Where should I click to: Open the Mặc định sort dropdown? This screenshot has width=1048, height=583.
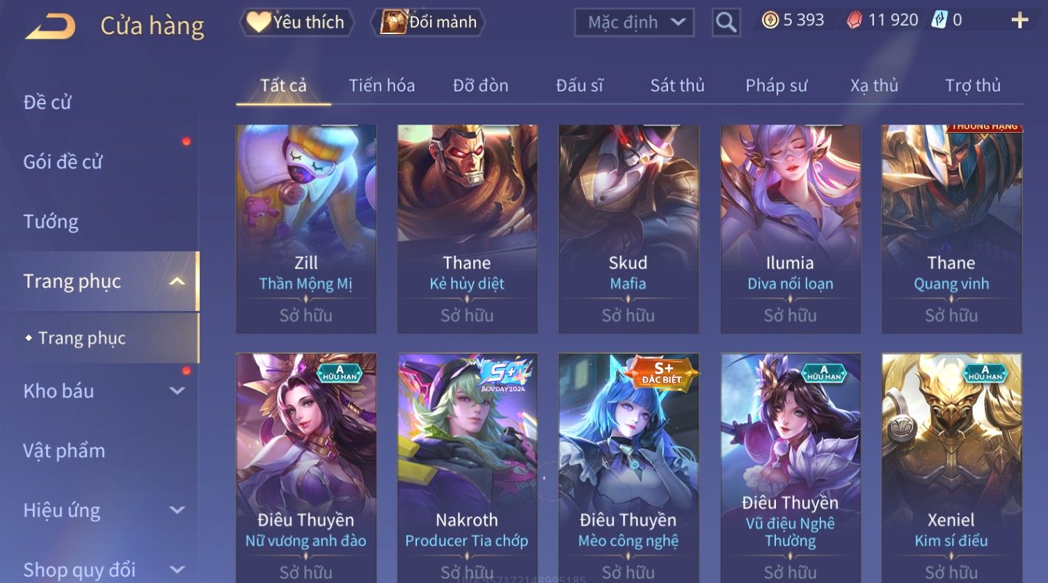(634, 22)
